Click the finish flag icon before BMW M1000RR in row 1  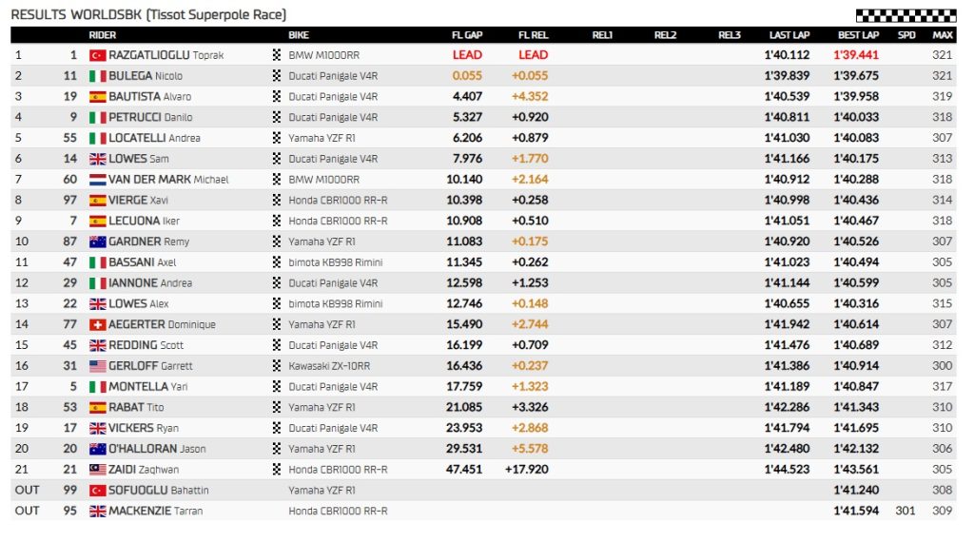click(x=277, y=55)
